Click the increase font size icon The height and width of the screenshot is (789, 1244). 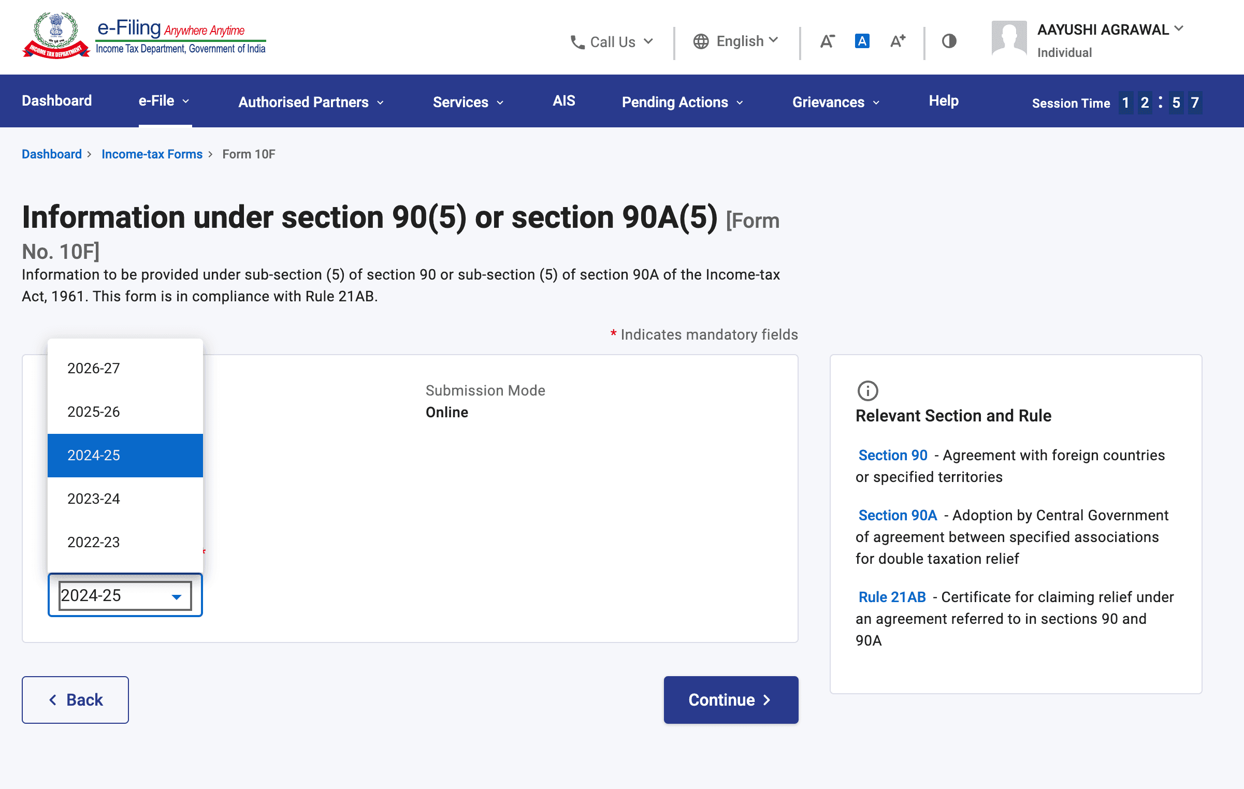pos(898,41)
